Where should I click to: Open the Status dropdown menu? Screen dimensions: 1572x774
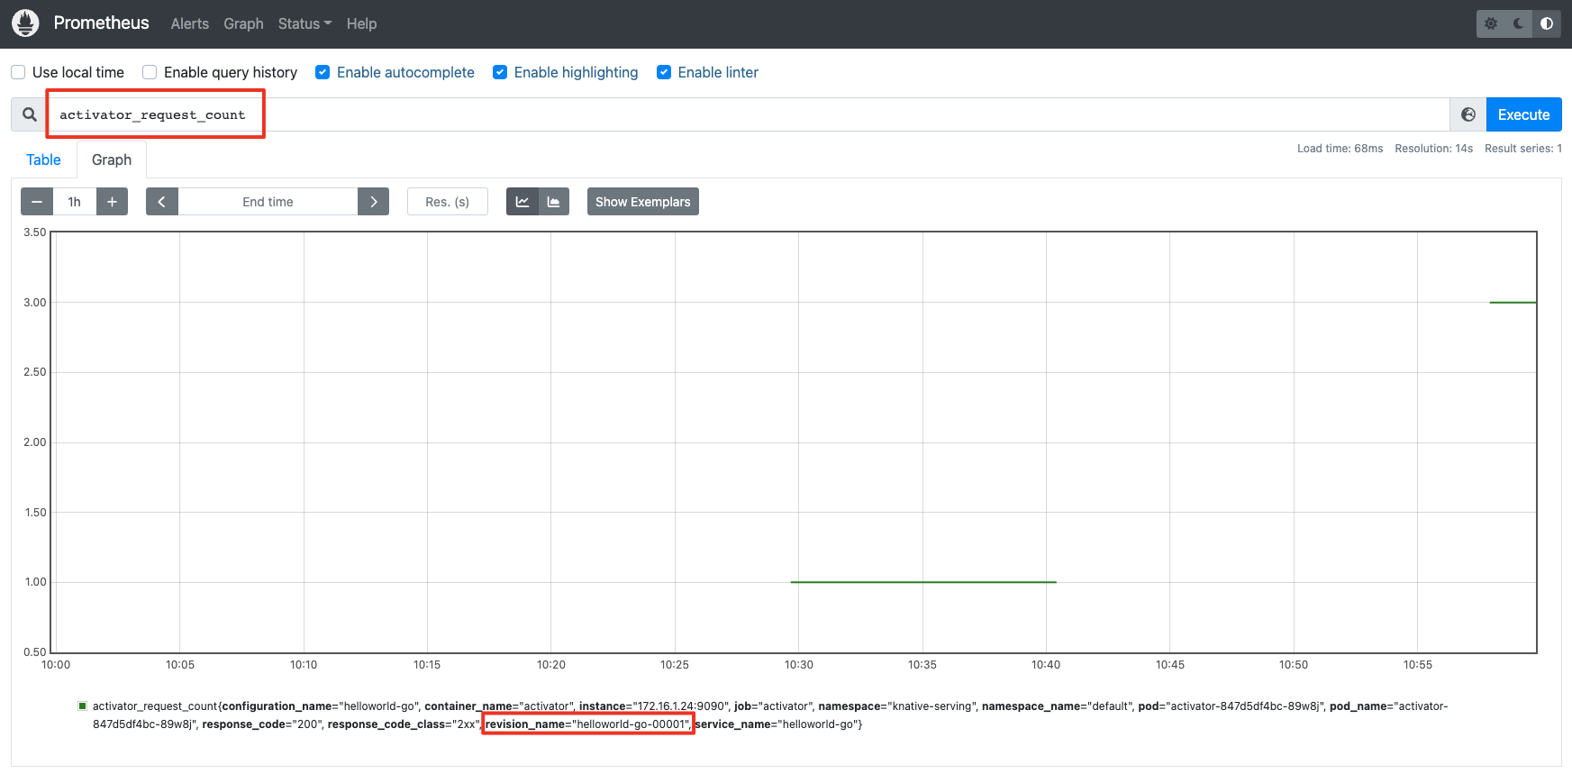point(304,23)
